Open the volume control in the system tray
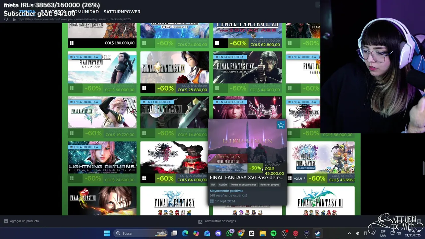This screenshot has width=425, height=239. click(399, 233)
